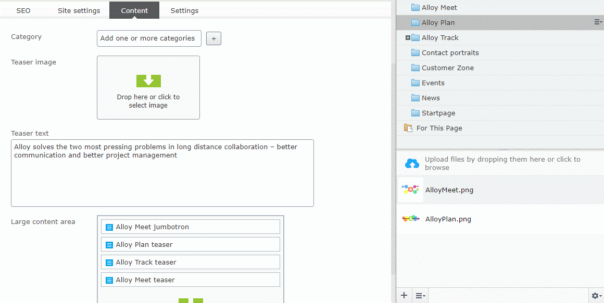Click the cloud upload icon
The height and width of the screenshot is (303, 604).
412,164
